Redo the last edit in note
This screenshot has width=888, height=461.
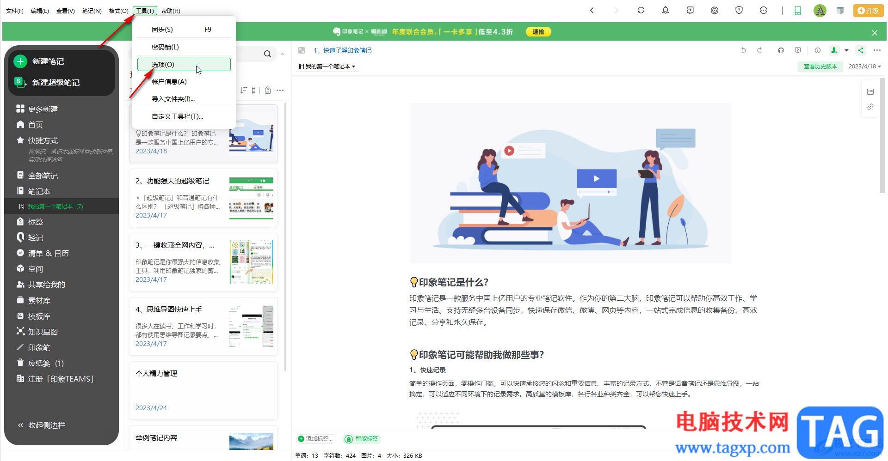[x=759, y=50]
